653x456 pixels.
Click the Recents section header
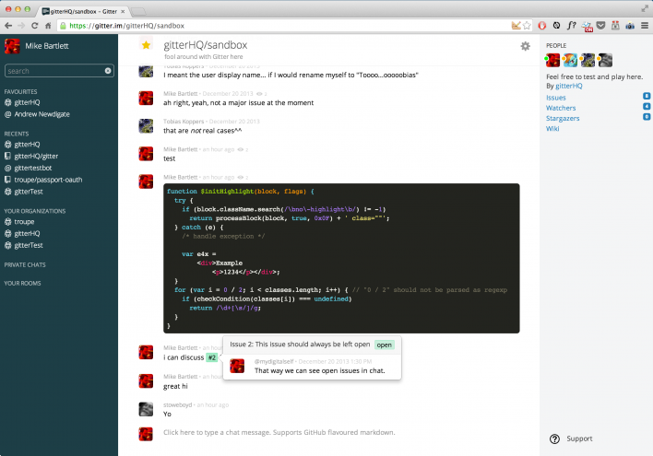click(x=17, y=134)
